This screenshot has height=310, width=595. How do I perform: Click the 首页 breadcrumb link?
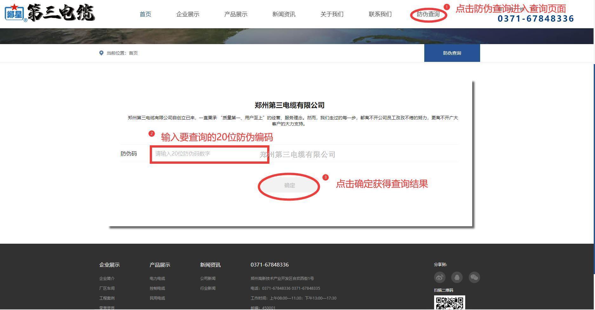click(x=133, y=53)
